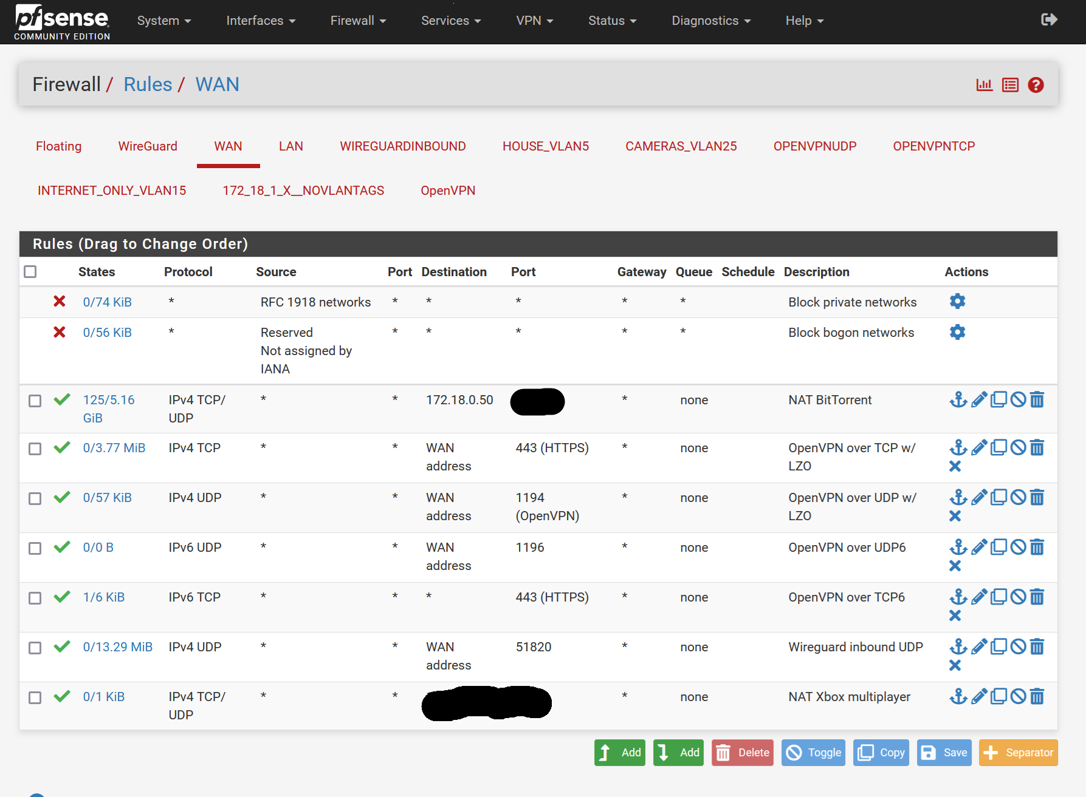The image size is (1086, 797).
Task: Expand the Diagnostics dropdown menu
Action: coord(711,21)
